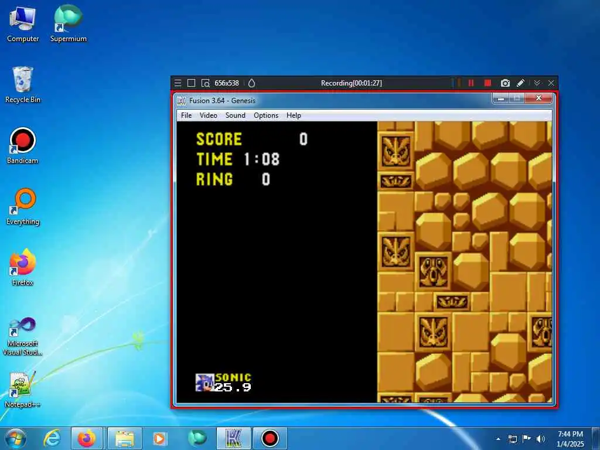The height and width of the screenshot is (450, 600).
Task: Open the File menu in Fusion
Action: [186, 115]
